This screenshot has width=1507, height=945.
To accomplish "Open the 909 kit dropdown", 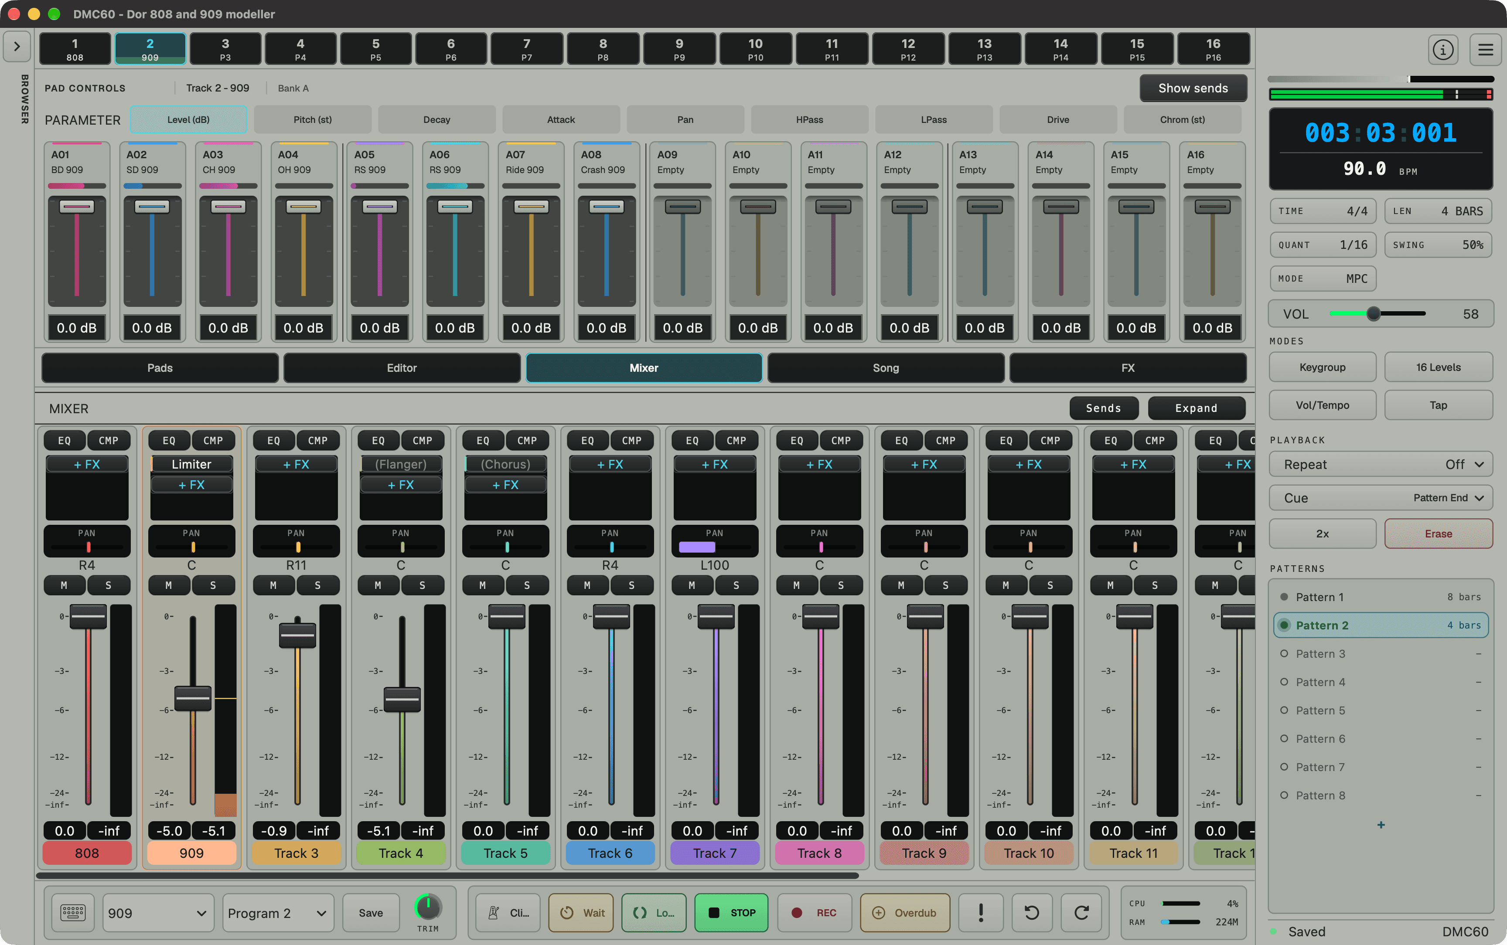I will coord(157,913).
